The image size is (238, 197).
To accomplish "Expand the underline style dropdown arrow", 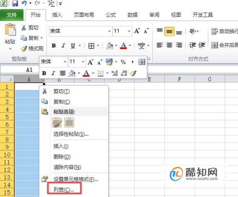I will click(x=80, y=46).
